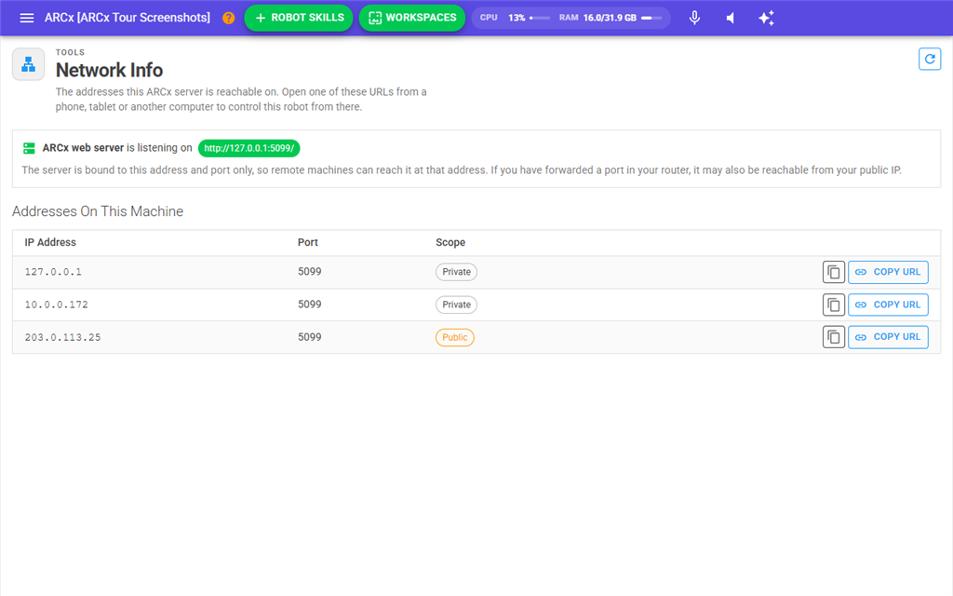Click the ARCx Tour Screenshots title

127,18
